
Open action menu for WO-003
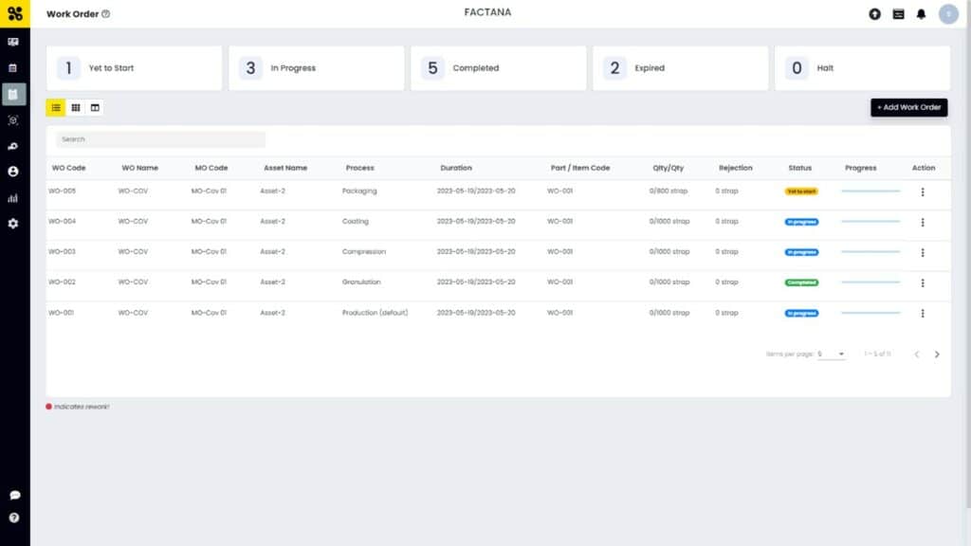[x=923, y=252]
